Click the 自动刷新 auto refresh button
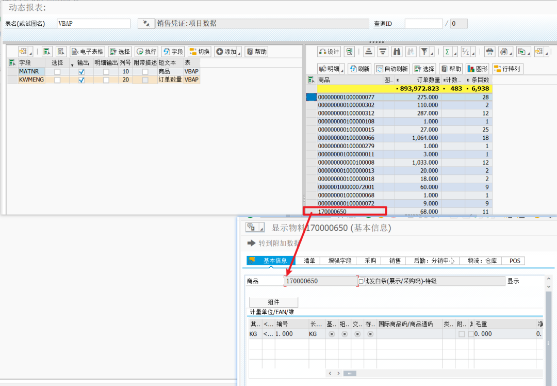 pos(392,69)
